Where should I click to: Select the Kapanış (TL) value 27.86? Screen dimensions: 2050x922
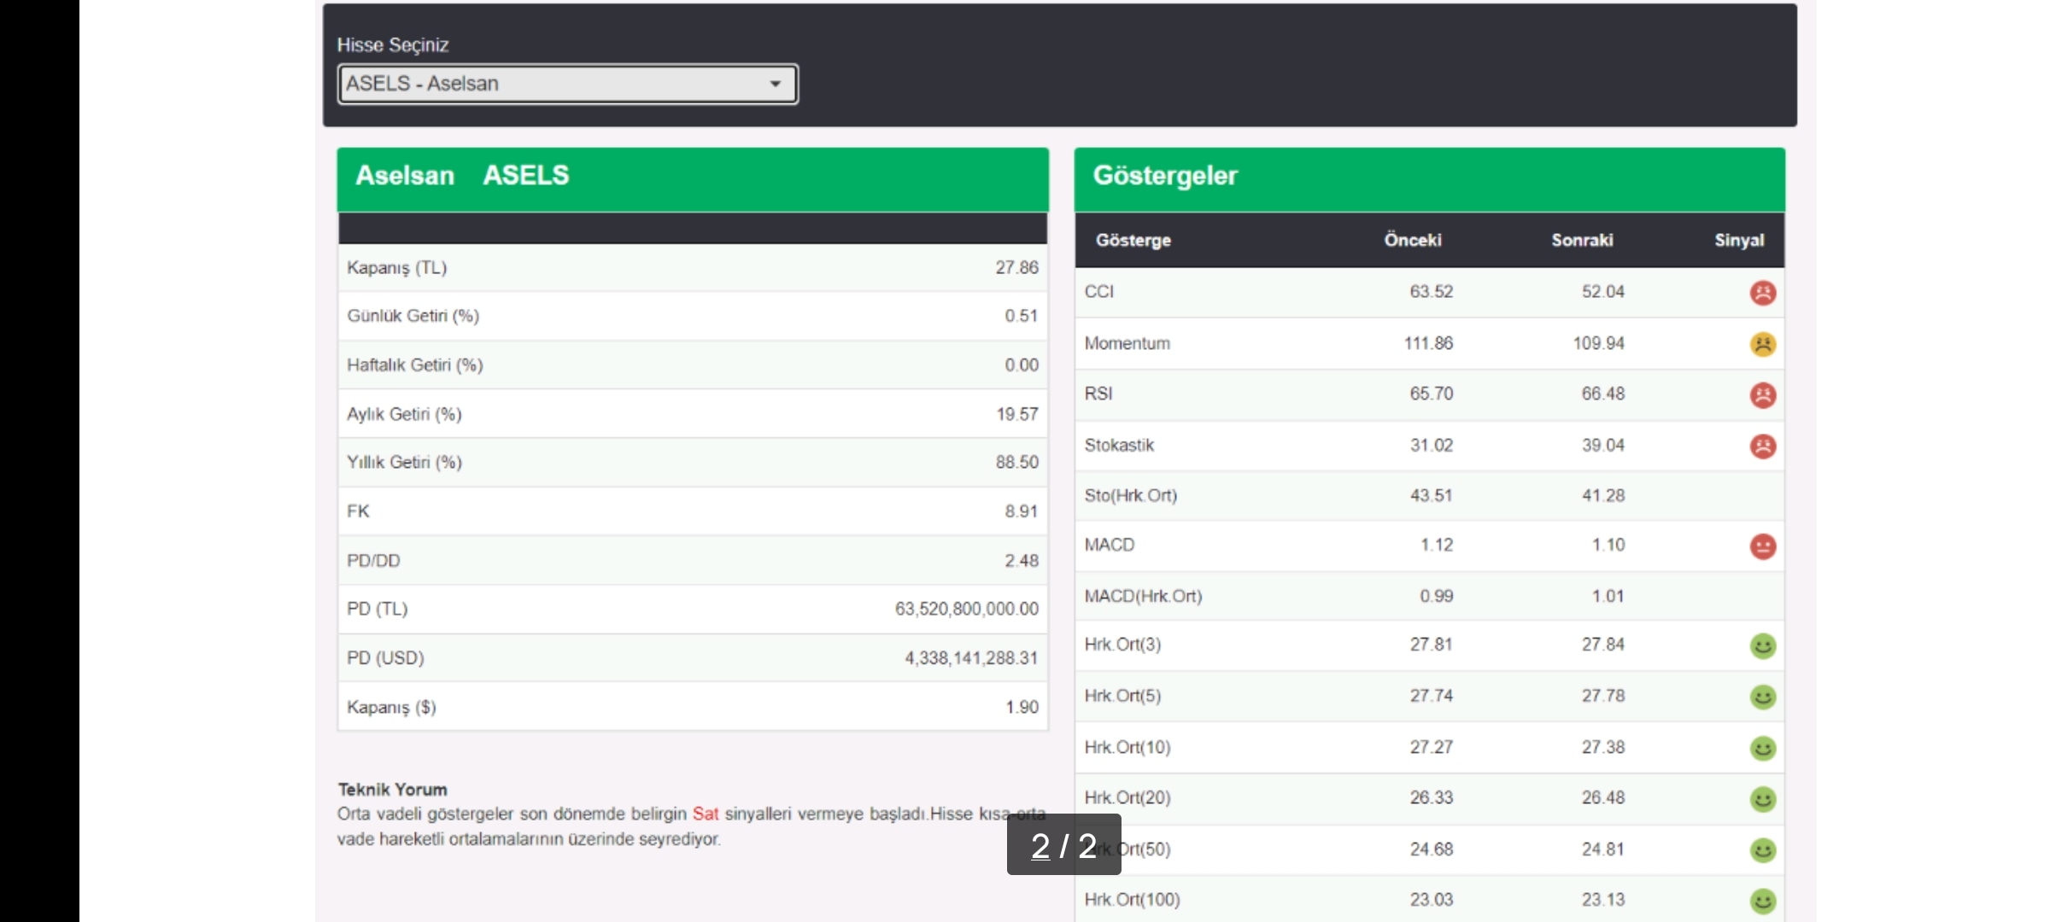click(x=1016, y=267)
